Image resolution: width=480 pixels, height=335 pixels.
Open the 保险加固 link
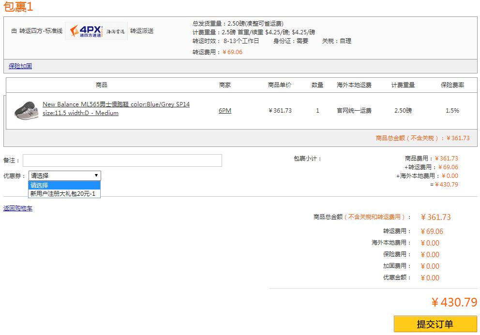click(x=20, y=66)
